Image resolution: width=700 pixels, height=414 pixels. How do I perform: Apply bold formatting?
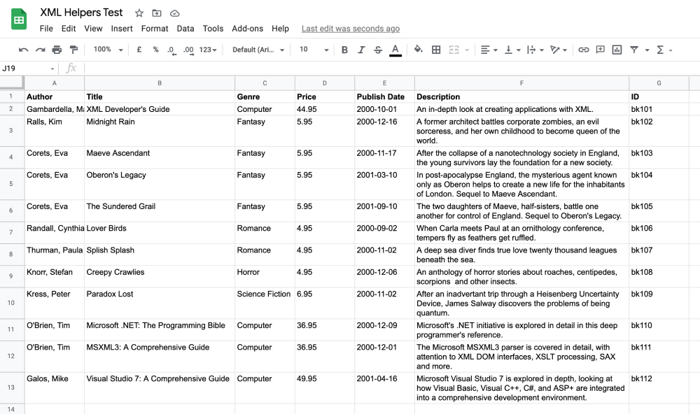(344, 50)
